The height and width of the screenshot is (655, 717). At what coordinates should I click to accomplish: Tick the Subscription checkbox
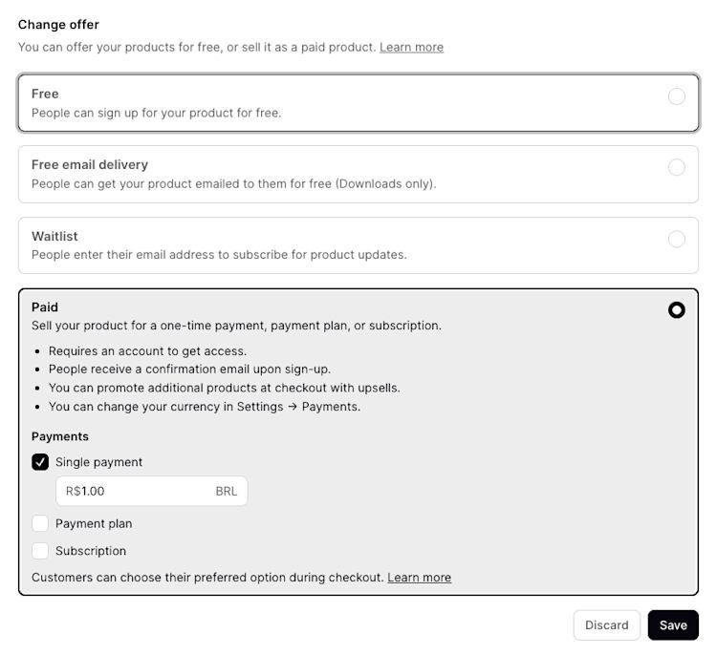click(40, 551)
